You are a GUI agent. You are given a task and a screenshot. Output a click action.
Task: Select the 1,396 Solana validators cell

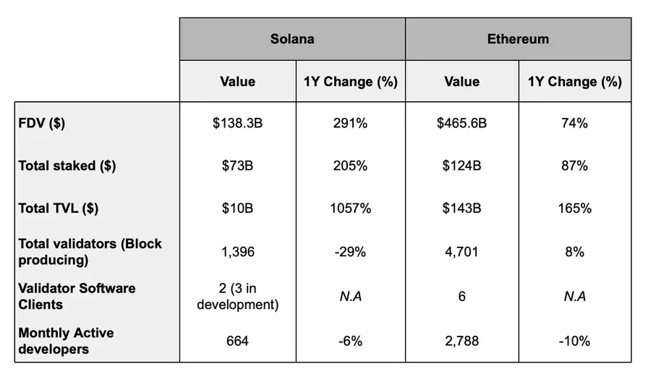(x=237, y=252)
